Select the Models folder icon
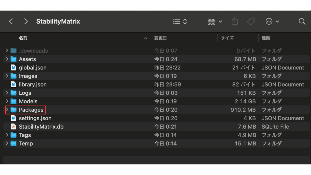 coord(13,101)
